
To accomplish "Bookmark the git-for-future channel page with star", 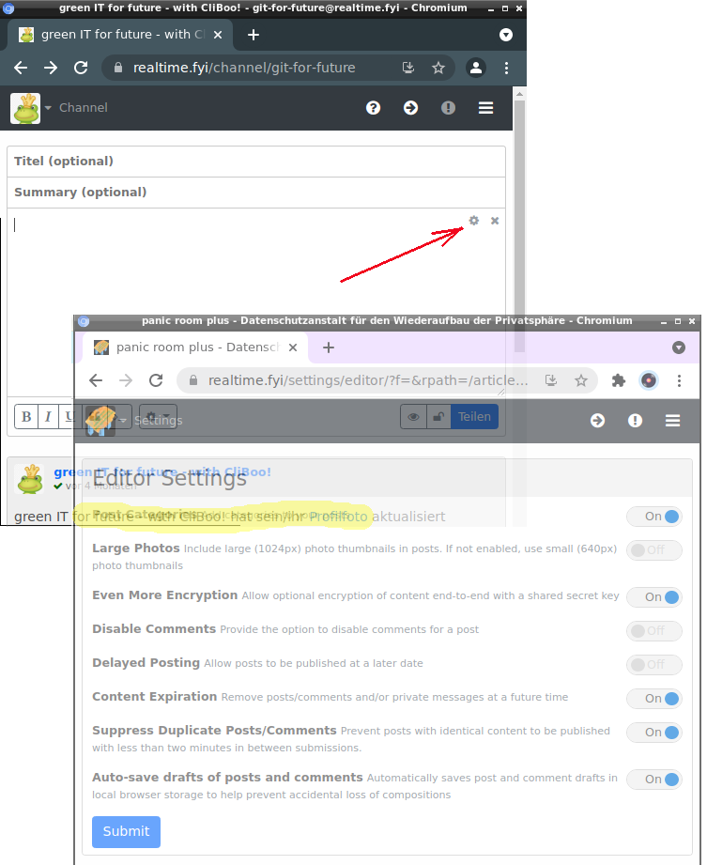I will pyautogui.click(x=438, y=69).
